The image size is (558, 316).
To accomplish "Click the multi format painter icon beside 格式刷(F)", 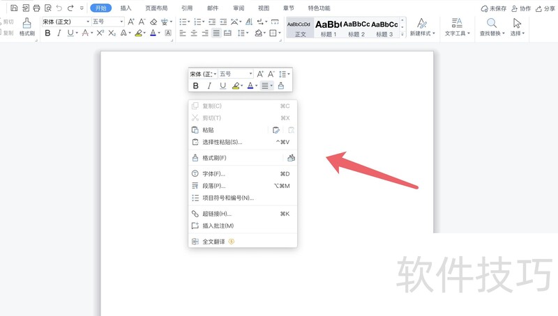I will click(x=291, y=158).
